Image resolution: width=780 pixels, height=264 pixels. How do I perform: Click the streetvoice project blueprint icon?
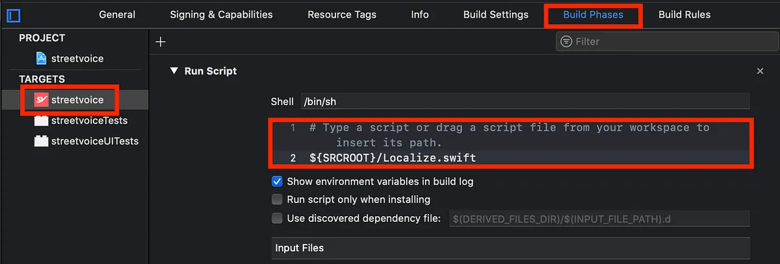[x=42, y=58]
